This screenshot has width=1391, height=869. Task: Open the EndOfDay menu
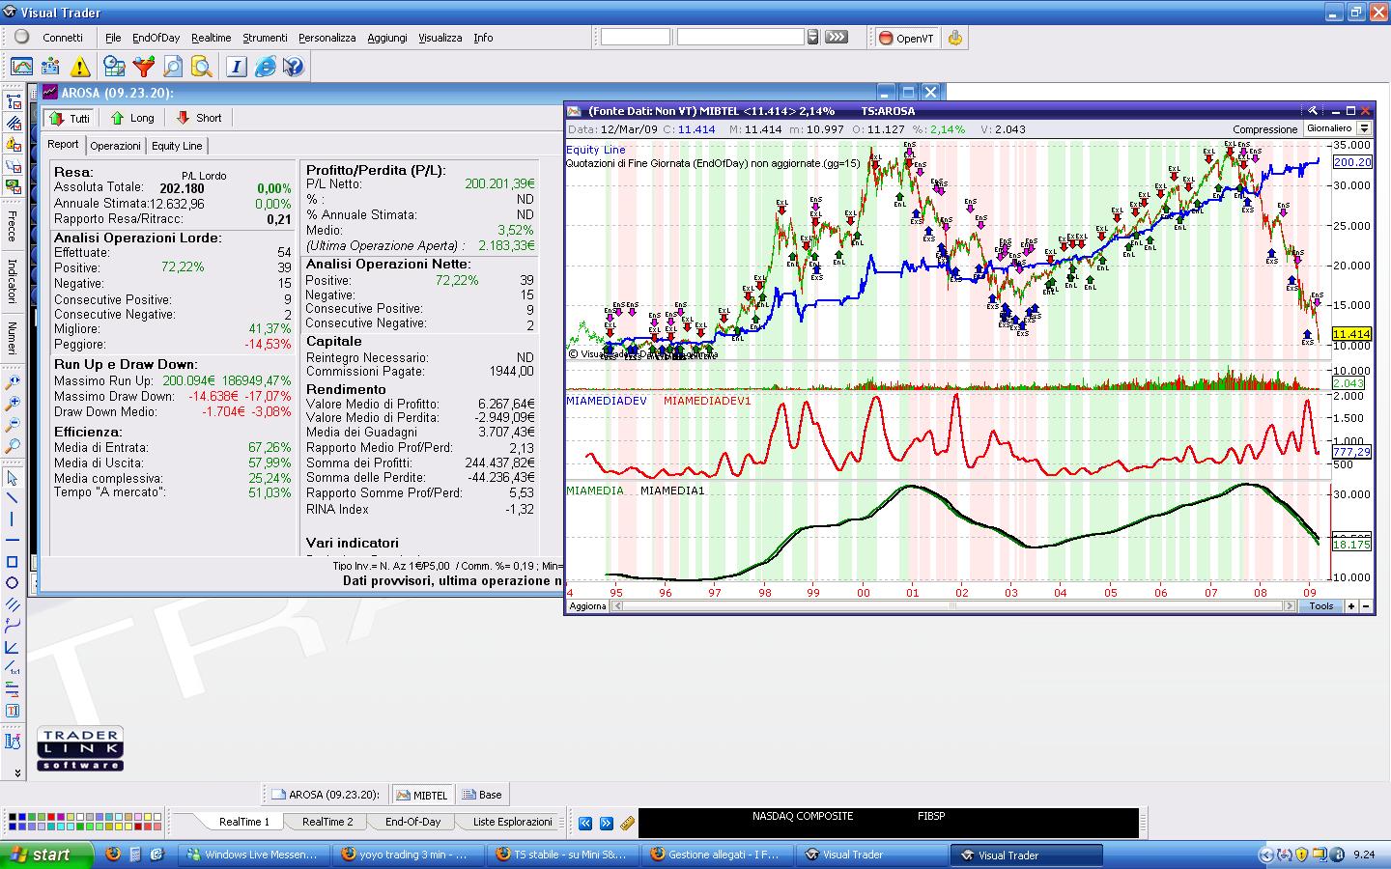[x=156, y=38]
